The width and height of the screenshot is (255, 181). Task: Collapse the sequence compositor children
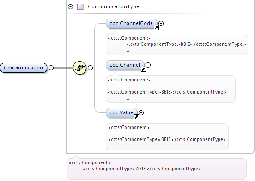coord(90,68)
